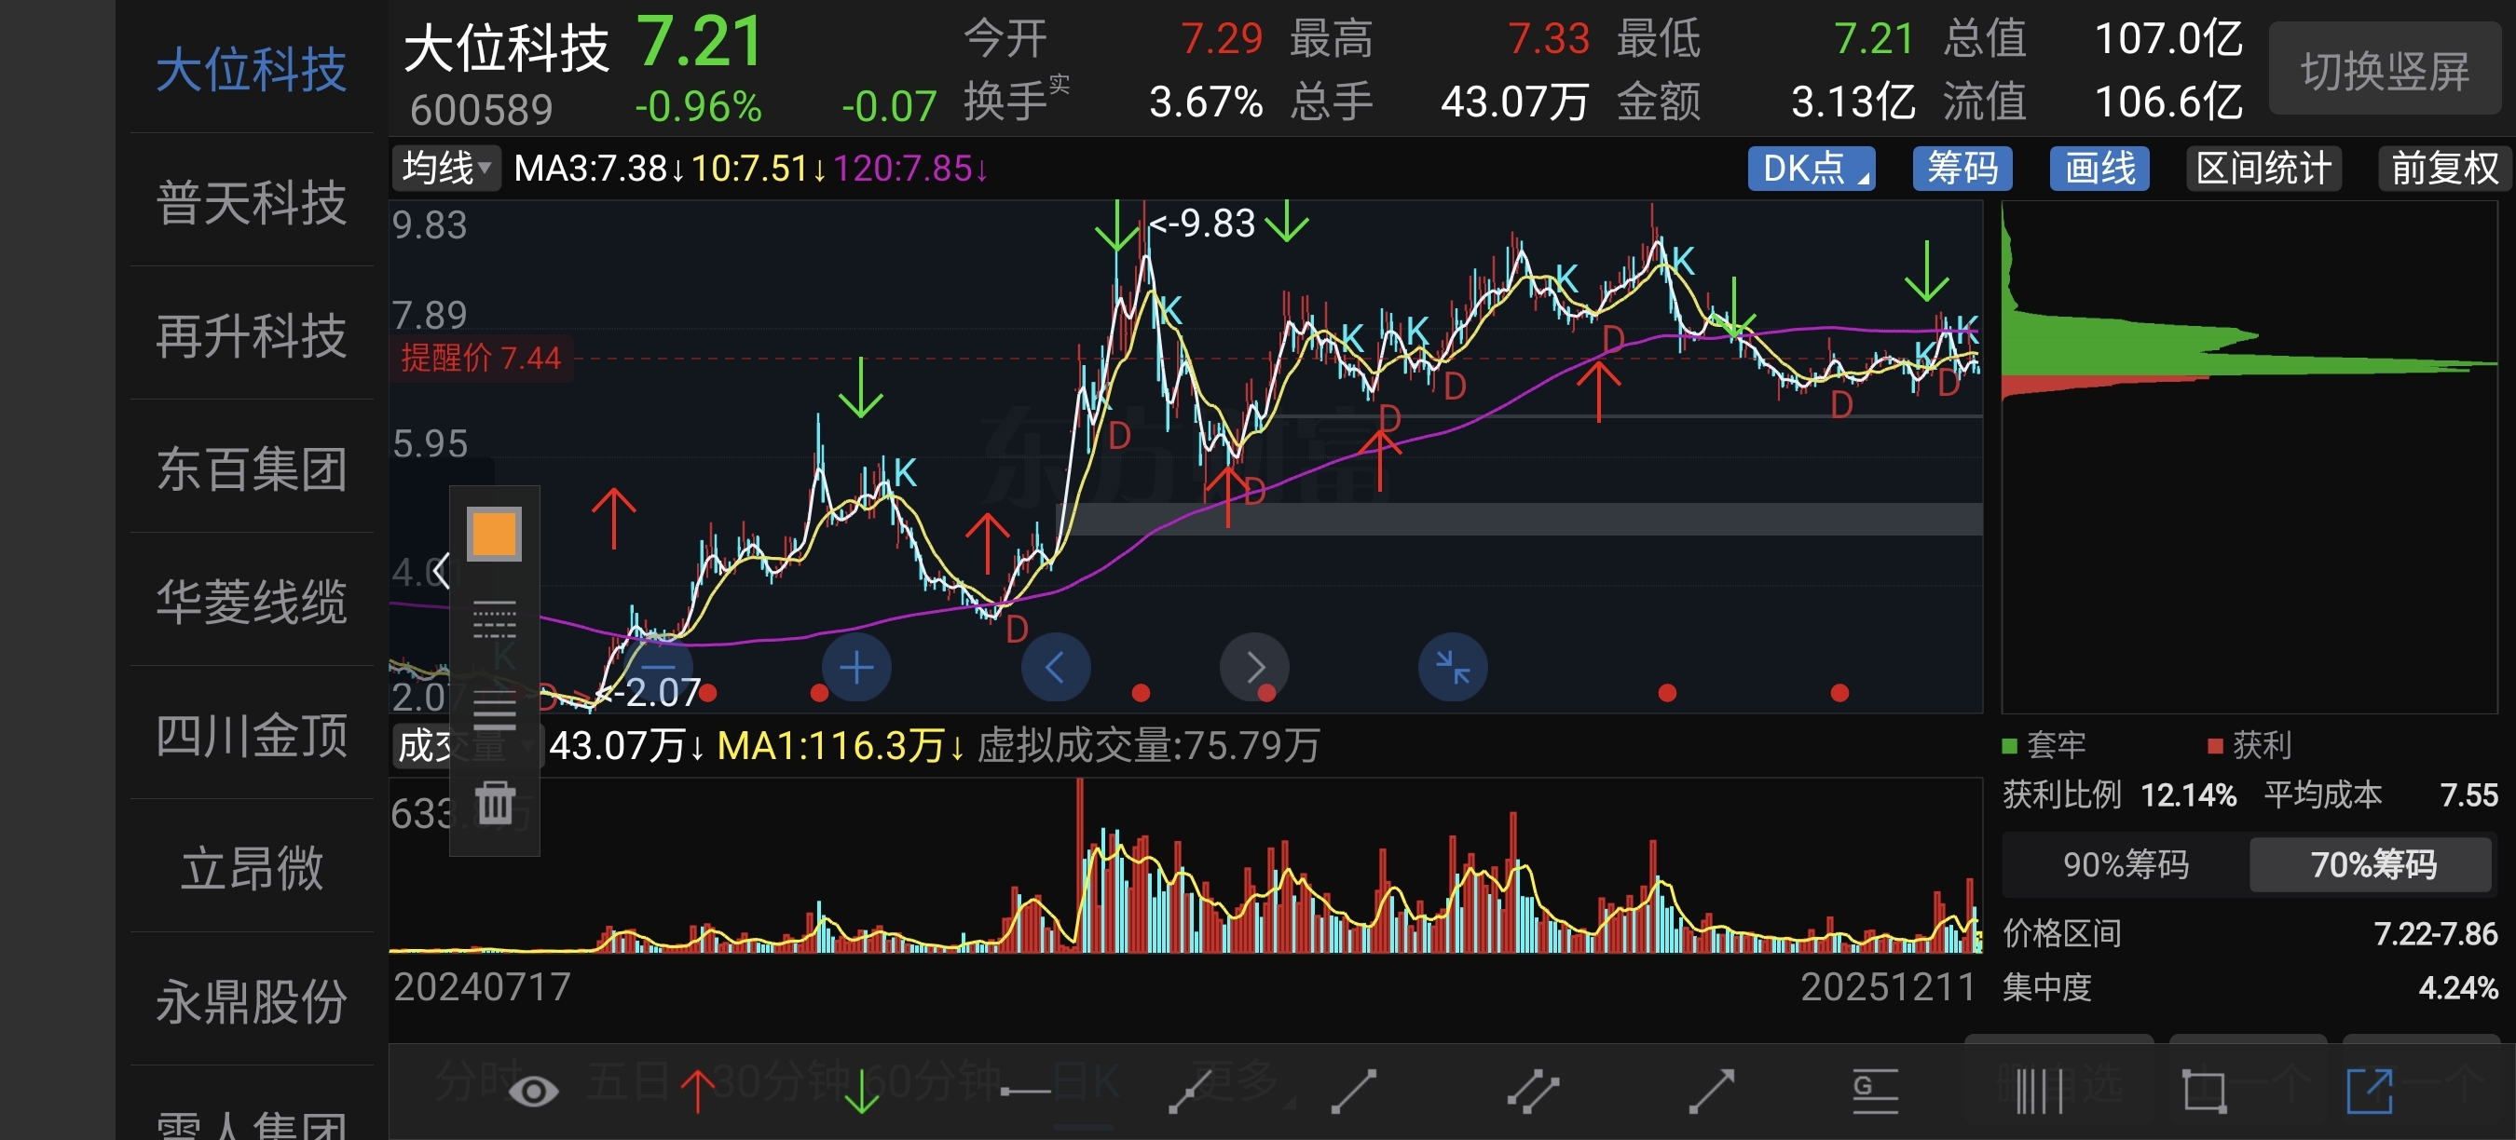The image size is (2516, 1140).
Task: Pick the orange line color swatch
Action: [494, 534]
